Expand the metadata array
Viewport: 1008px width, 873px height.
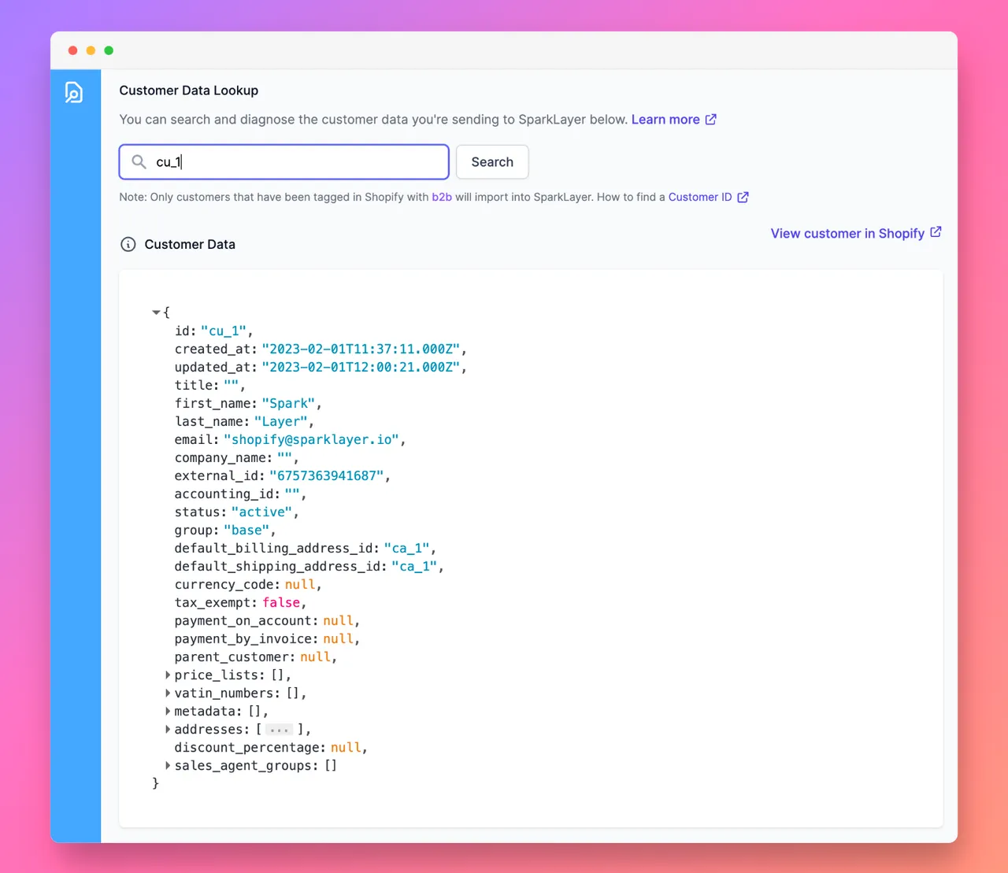point(168,711)
